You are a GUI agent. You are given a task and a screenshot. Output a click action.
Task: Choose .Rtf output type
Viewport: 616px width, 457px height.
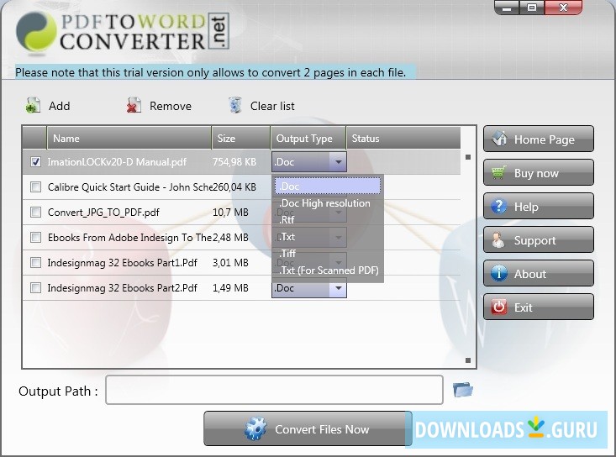point(328,220)
